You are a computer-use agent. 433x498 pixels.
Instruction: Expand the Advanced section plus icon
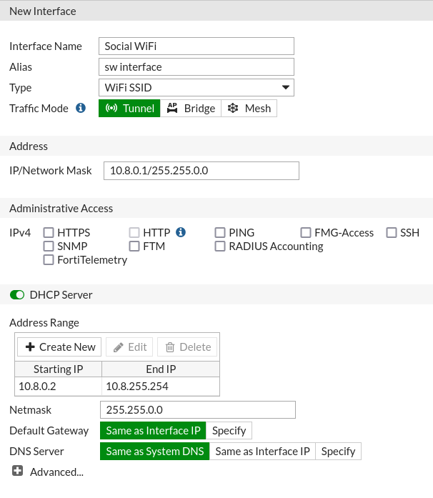tap(17, 472)
